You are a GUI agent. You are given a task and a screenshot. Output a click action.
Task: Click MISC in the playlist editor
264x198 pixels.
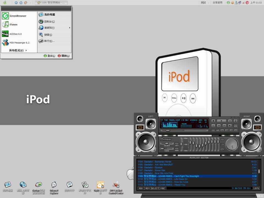163,188
